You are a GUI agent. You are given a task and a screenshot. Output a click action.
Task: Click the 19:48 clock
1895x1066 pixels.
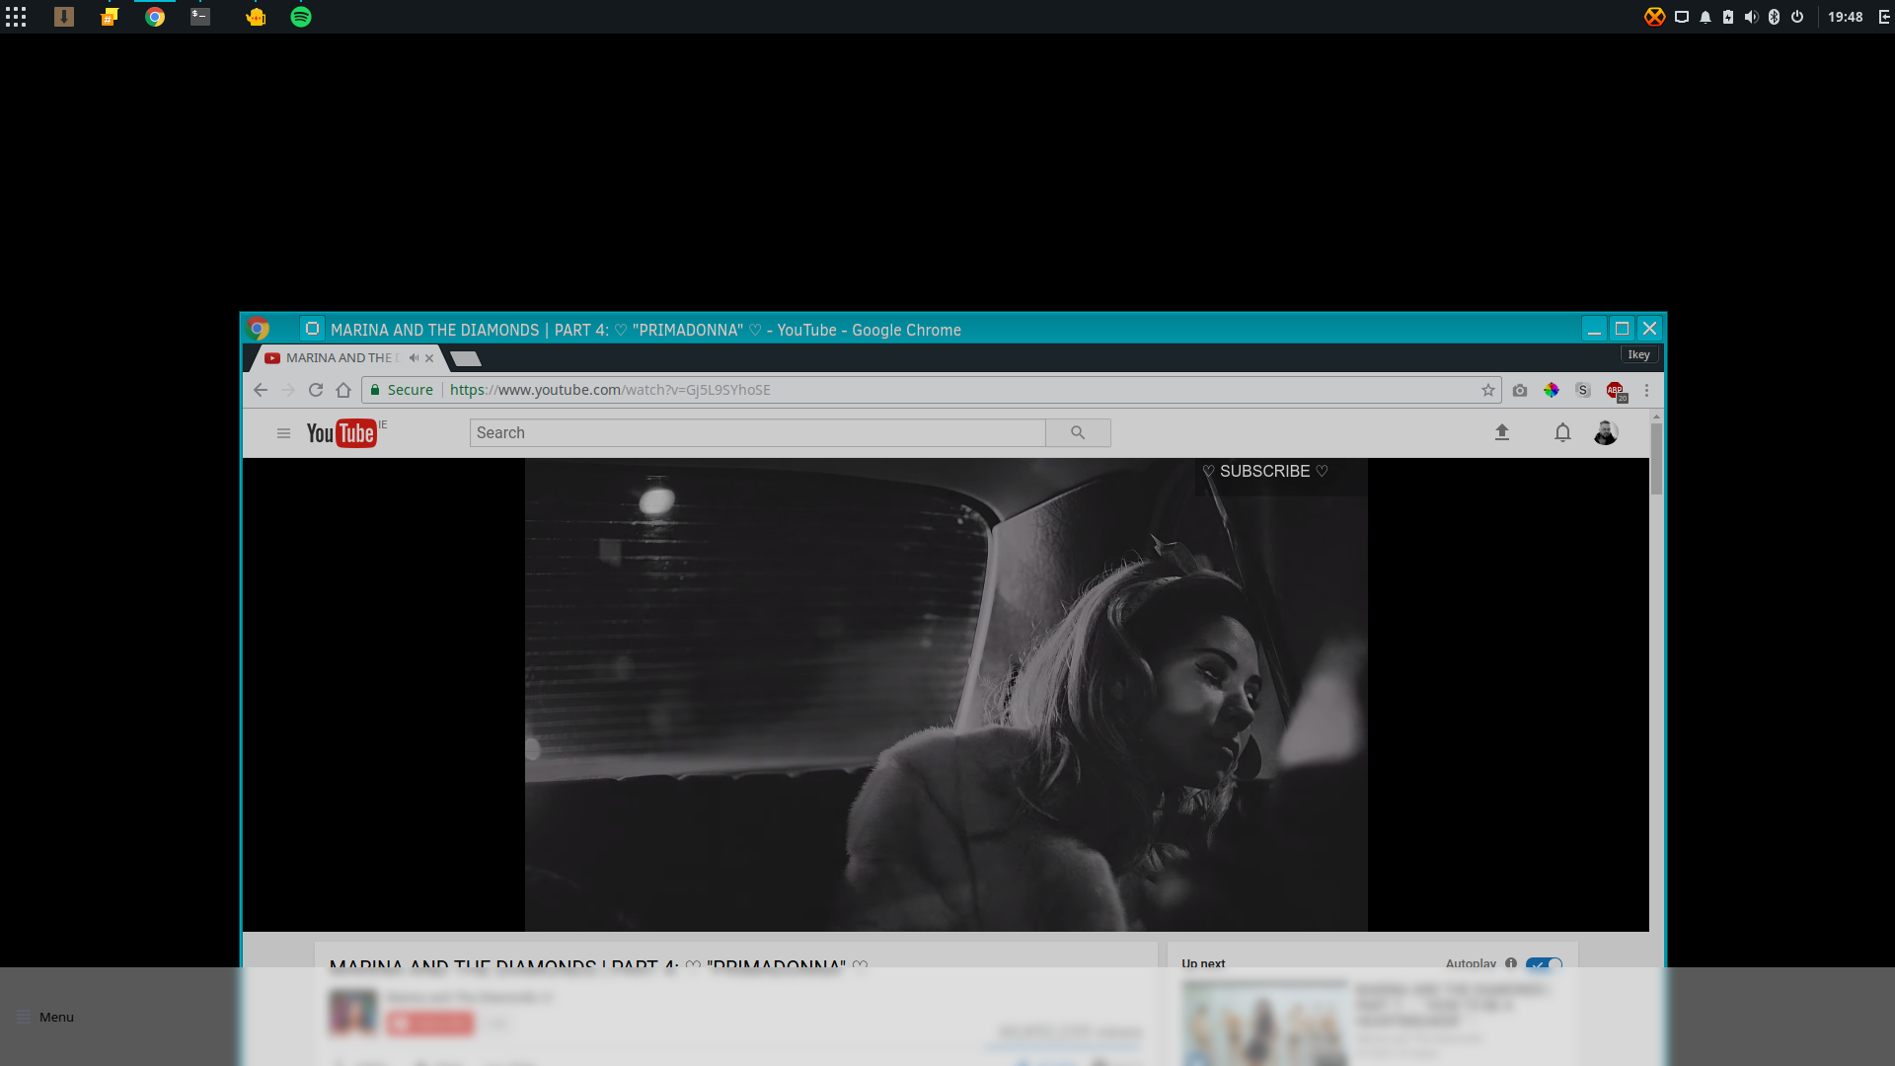pos(1845,17)
